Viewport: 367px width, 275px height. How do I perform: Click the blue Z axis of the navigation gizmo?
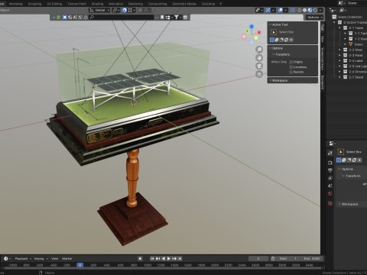pyautogui.click(x=252, y=27)
